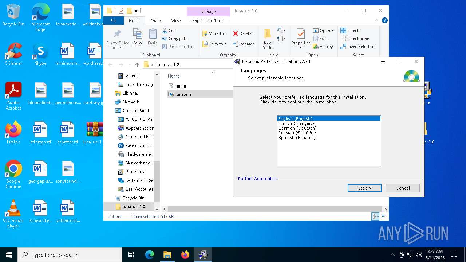Viewport: 466px width, 262px height.
Task: Click the History icon in ribbon
Action: coord(315,47)
